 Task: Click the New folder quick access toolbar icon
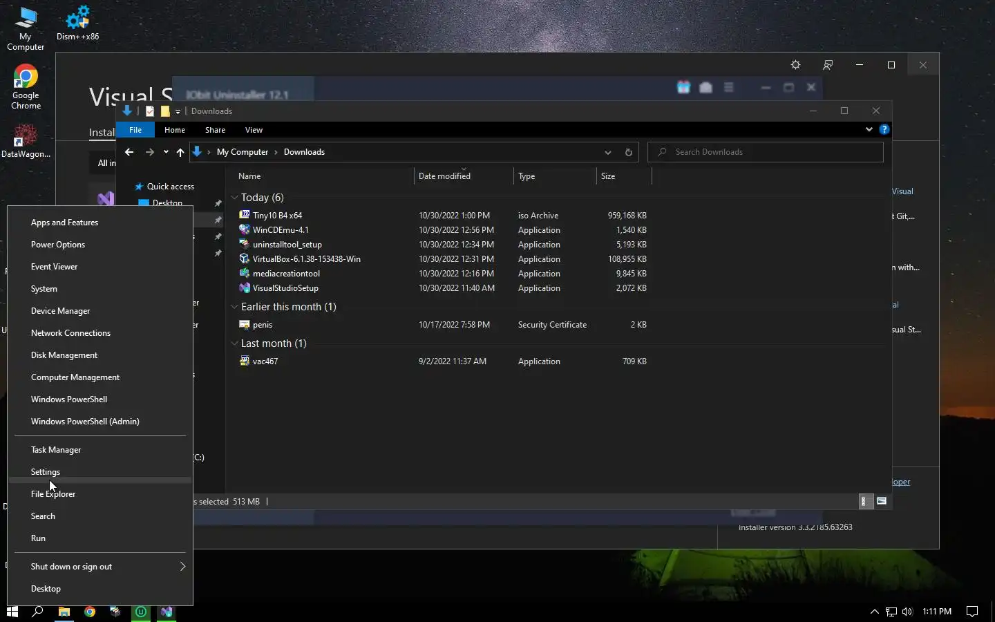tap(165, 111)
